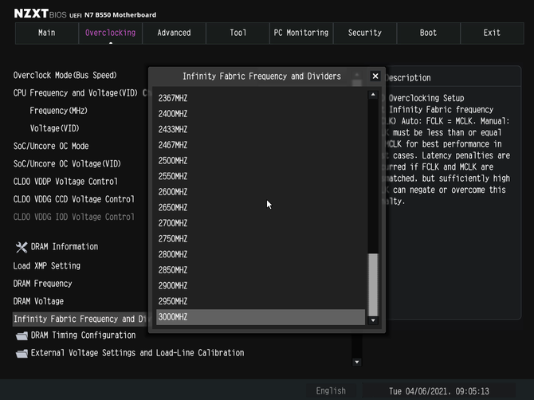Screen dimensions: 534x400
Task: Open the DRAM Timing Configuration folder icon
Action: click(x=22, y=336)
